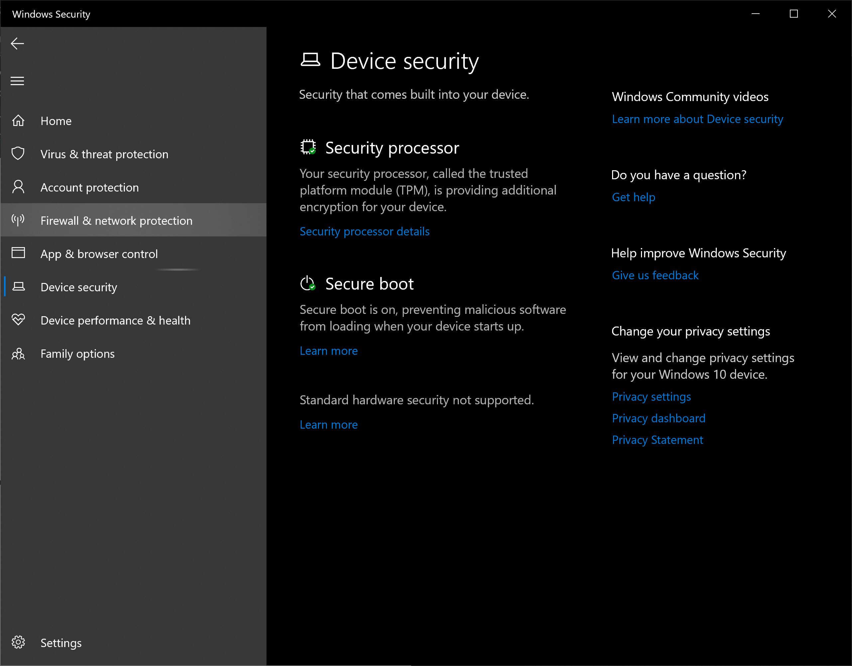Click the Device performance heart icon
Viewport: 852px width, 666px height.
click(18, 320)
